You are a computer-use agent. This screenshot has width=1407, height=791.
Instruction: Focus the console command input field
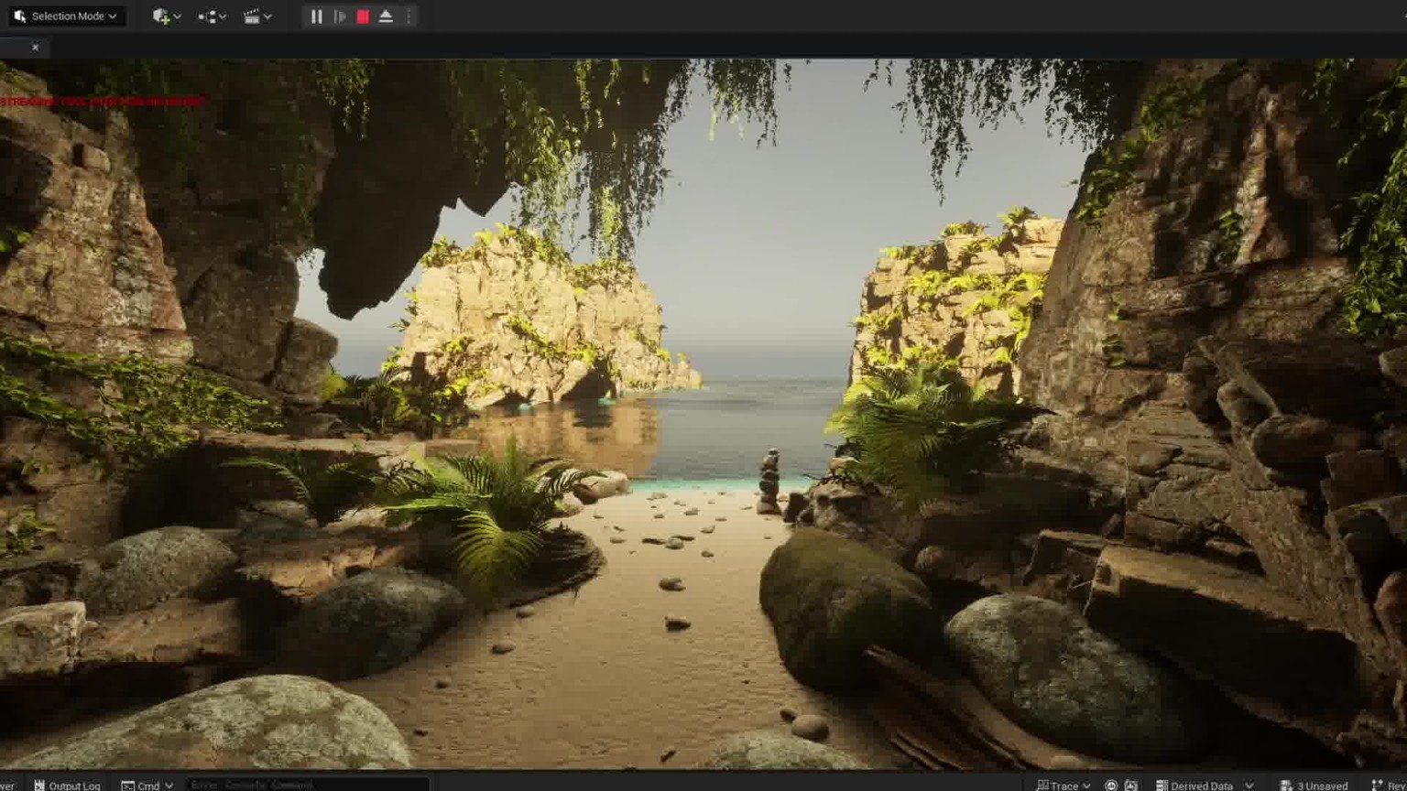[x=307, y=785]
